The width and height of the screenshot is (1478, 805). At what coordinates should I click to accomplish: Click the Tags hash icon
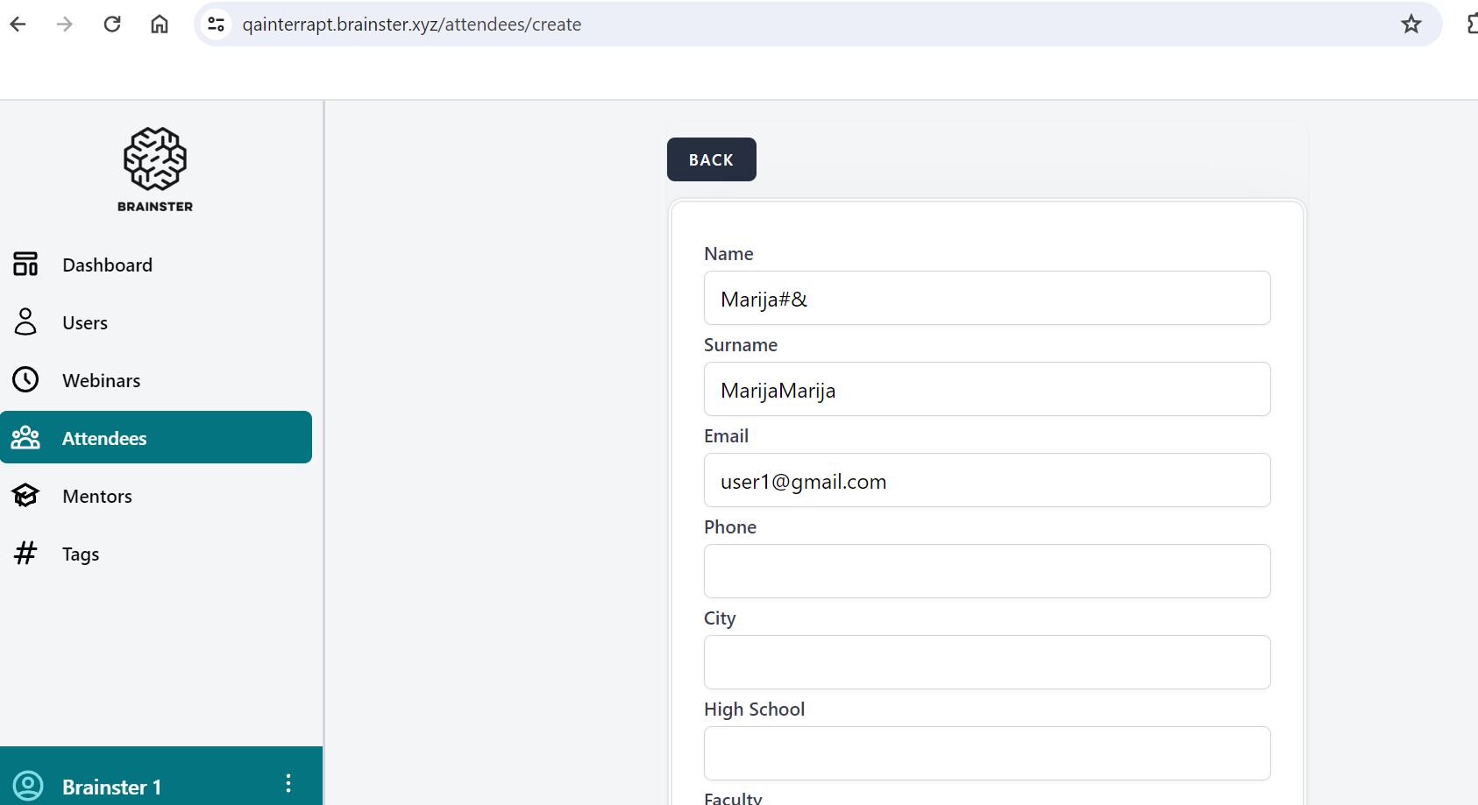25,553
